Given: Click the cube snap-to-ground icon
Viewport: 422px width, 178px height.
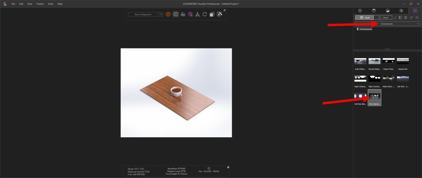Looking at the screenshot, I should tap(212, 15).
